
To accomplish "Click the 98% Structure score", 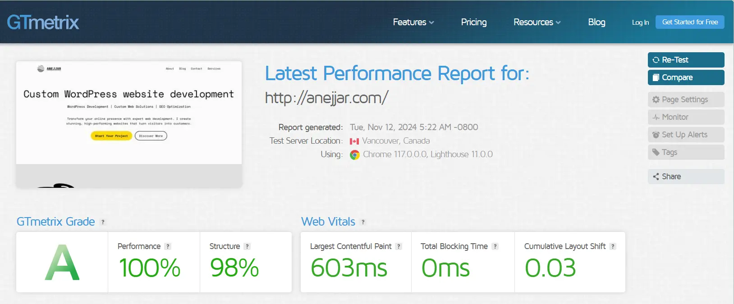I will pos(234,268).
